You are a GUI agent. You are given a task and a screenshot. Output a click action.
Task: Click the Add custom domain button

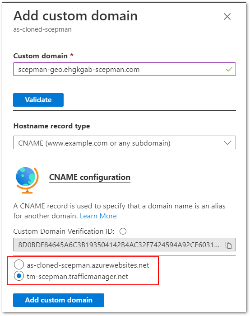click(x=59, y=300)
